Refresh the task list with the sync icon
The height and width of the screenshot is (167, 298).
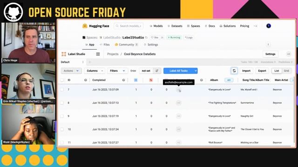[x=234, y=71]
